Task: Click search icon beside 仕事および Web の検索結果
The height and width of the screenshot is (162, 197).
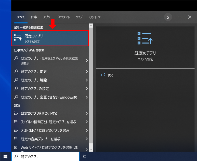Action: tap(16, 58)
